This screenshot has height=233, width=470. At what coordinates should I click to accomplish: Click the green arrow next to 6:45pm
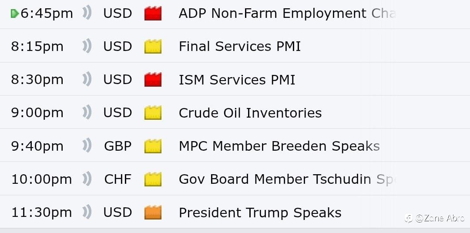point(14,14)
